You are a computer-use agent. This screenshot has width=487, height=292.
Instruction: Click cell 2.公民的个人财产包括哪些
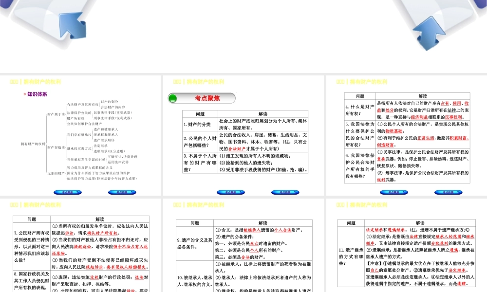(200, 142)
